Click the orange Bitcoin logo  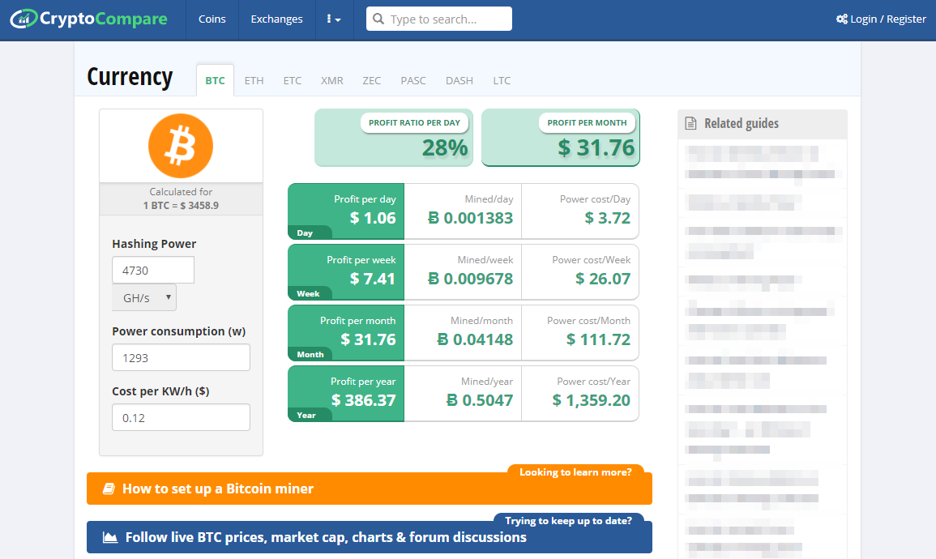coord(181,146)
